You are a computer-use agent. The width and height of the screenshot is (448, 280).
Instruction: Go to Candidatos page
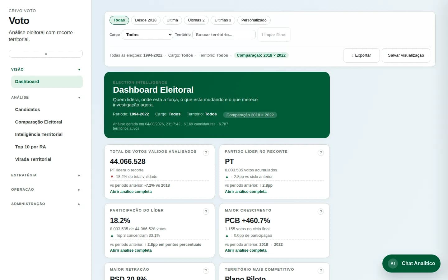(x=47, y=110)
